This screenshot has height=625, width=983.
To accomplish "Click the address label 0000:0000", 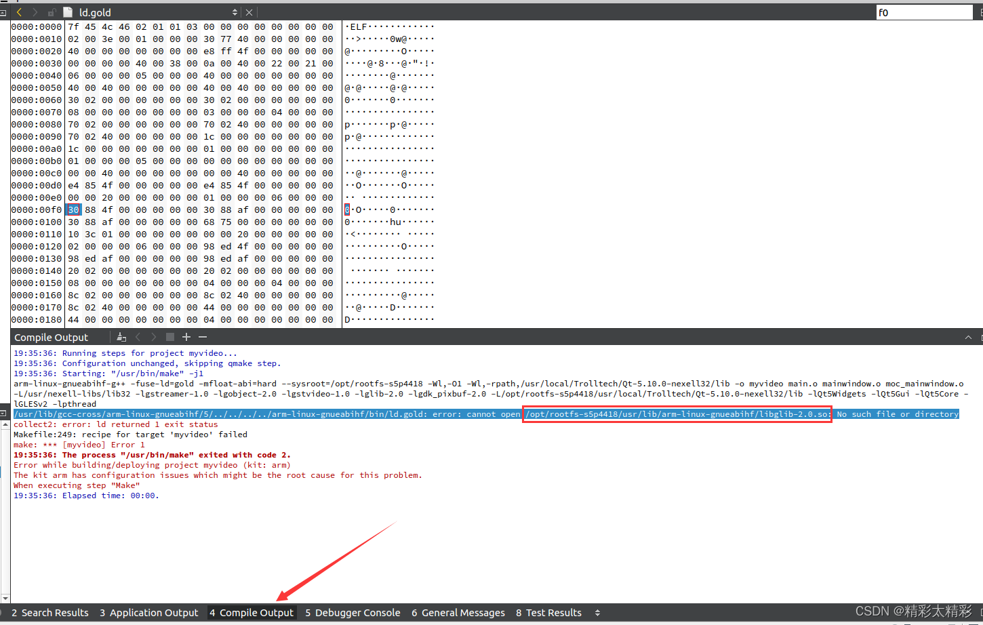I will click(37, 26).
